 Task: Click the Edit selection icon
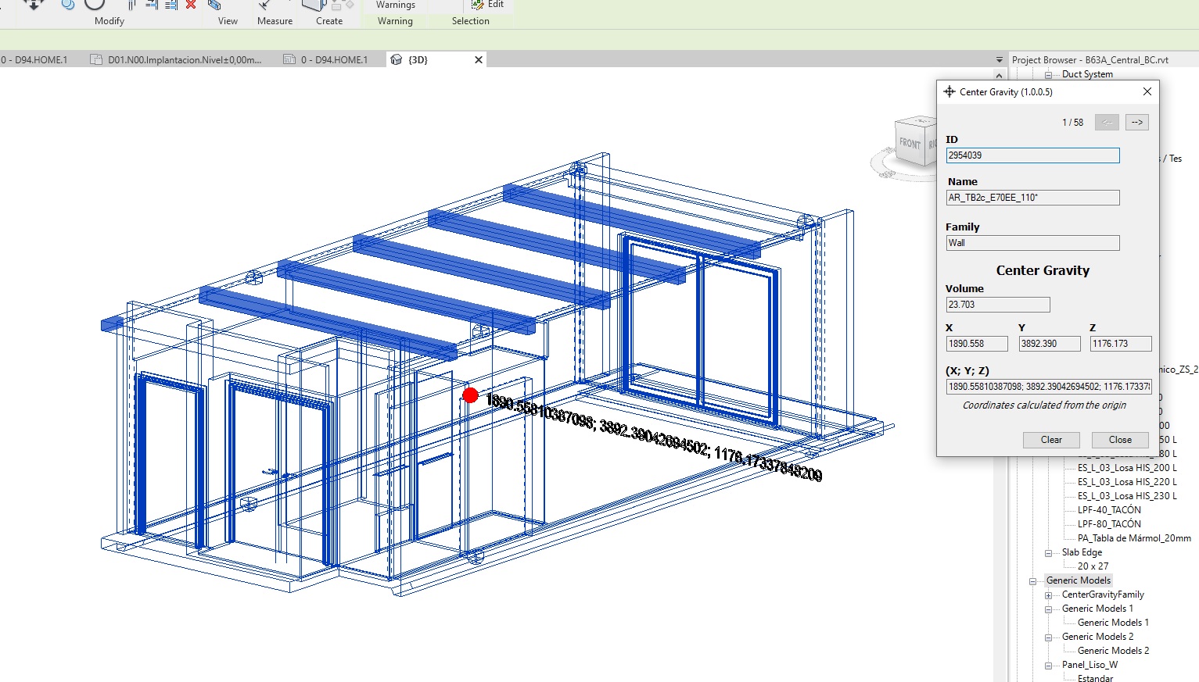(x=478, y=5)
